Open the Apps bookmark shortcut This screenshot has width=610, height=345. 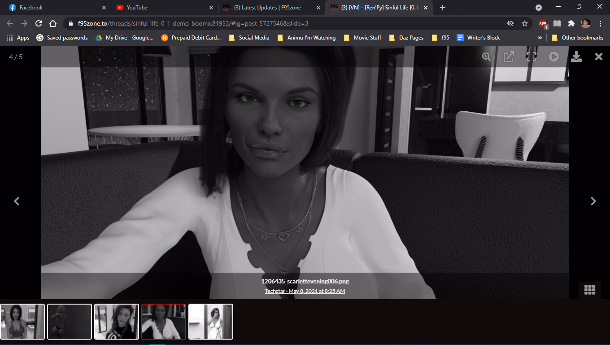(18, 38)
